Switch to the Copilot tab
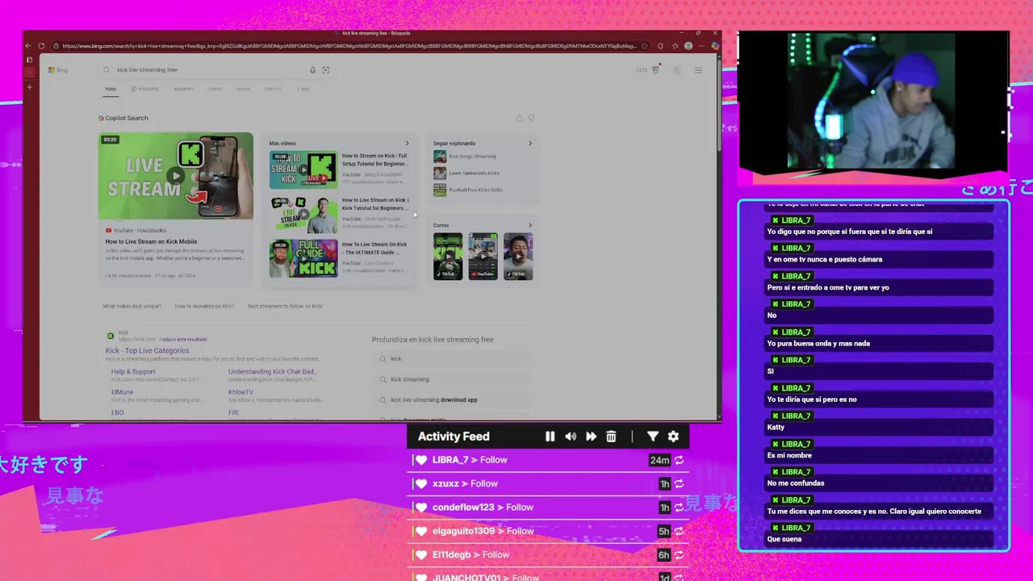1033x581 pixels. pyautogui.click(x=273, y=89)
